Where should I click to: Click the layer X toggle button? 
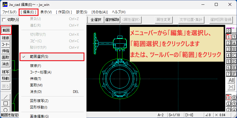(x=231, y=87)
